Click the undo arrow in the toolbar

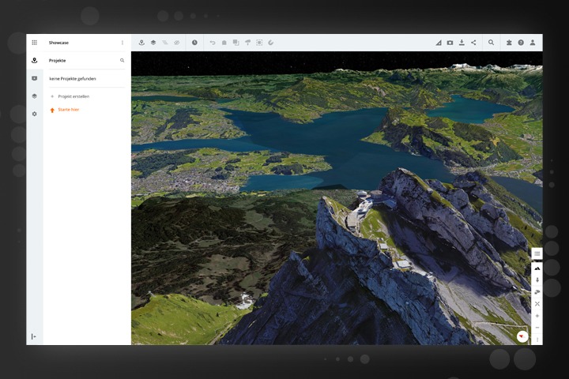tap(212, 43)
